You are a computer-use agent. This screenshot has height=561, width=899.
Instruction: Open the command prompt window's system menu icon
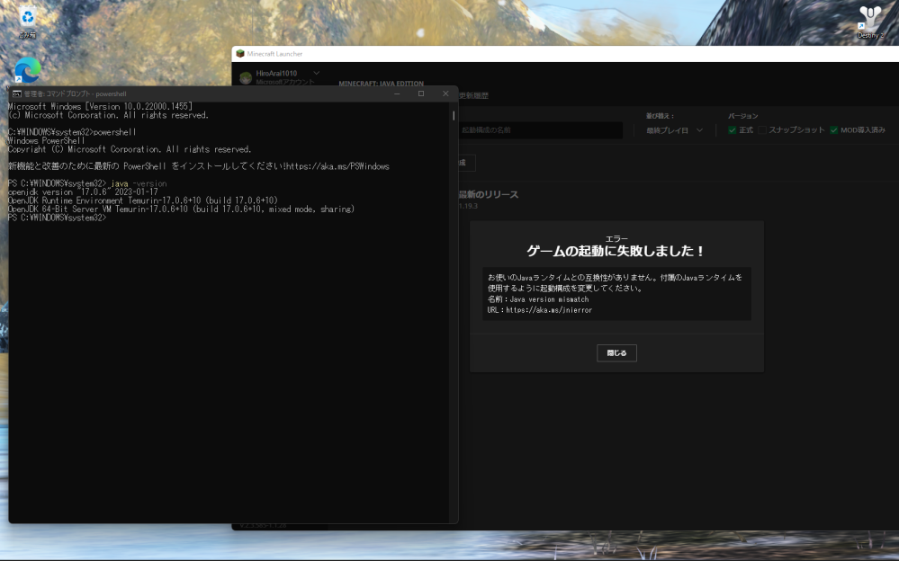(16, 94)
